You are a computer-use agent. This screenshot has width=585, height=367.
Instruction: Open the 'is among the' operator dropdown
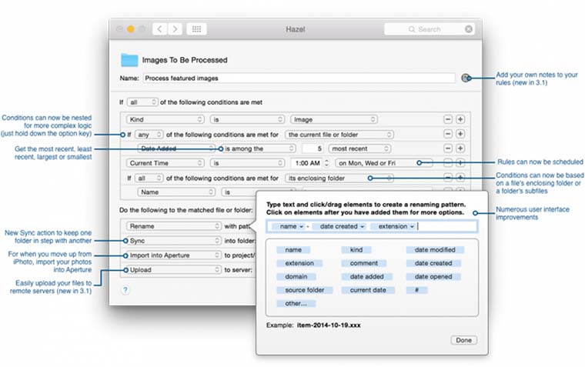point(259,148)
